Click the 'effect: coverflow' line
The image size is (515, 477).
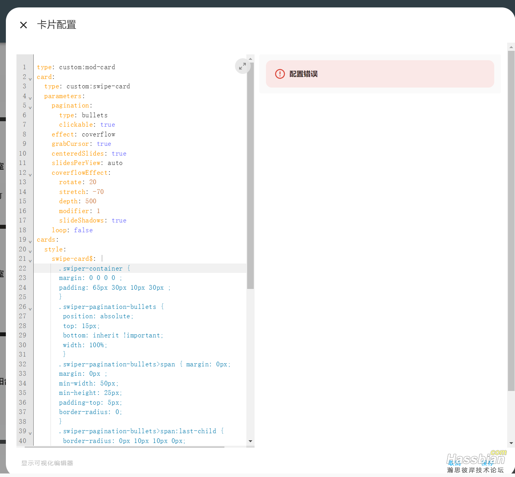(83, 134)
